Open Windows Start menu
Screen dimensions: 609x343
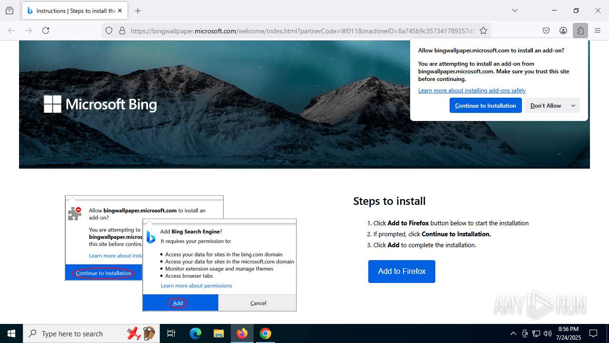tap(11, 333)
